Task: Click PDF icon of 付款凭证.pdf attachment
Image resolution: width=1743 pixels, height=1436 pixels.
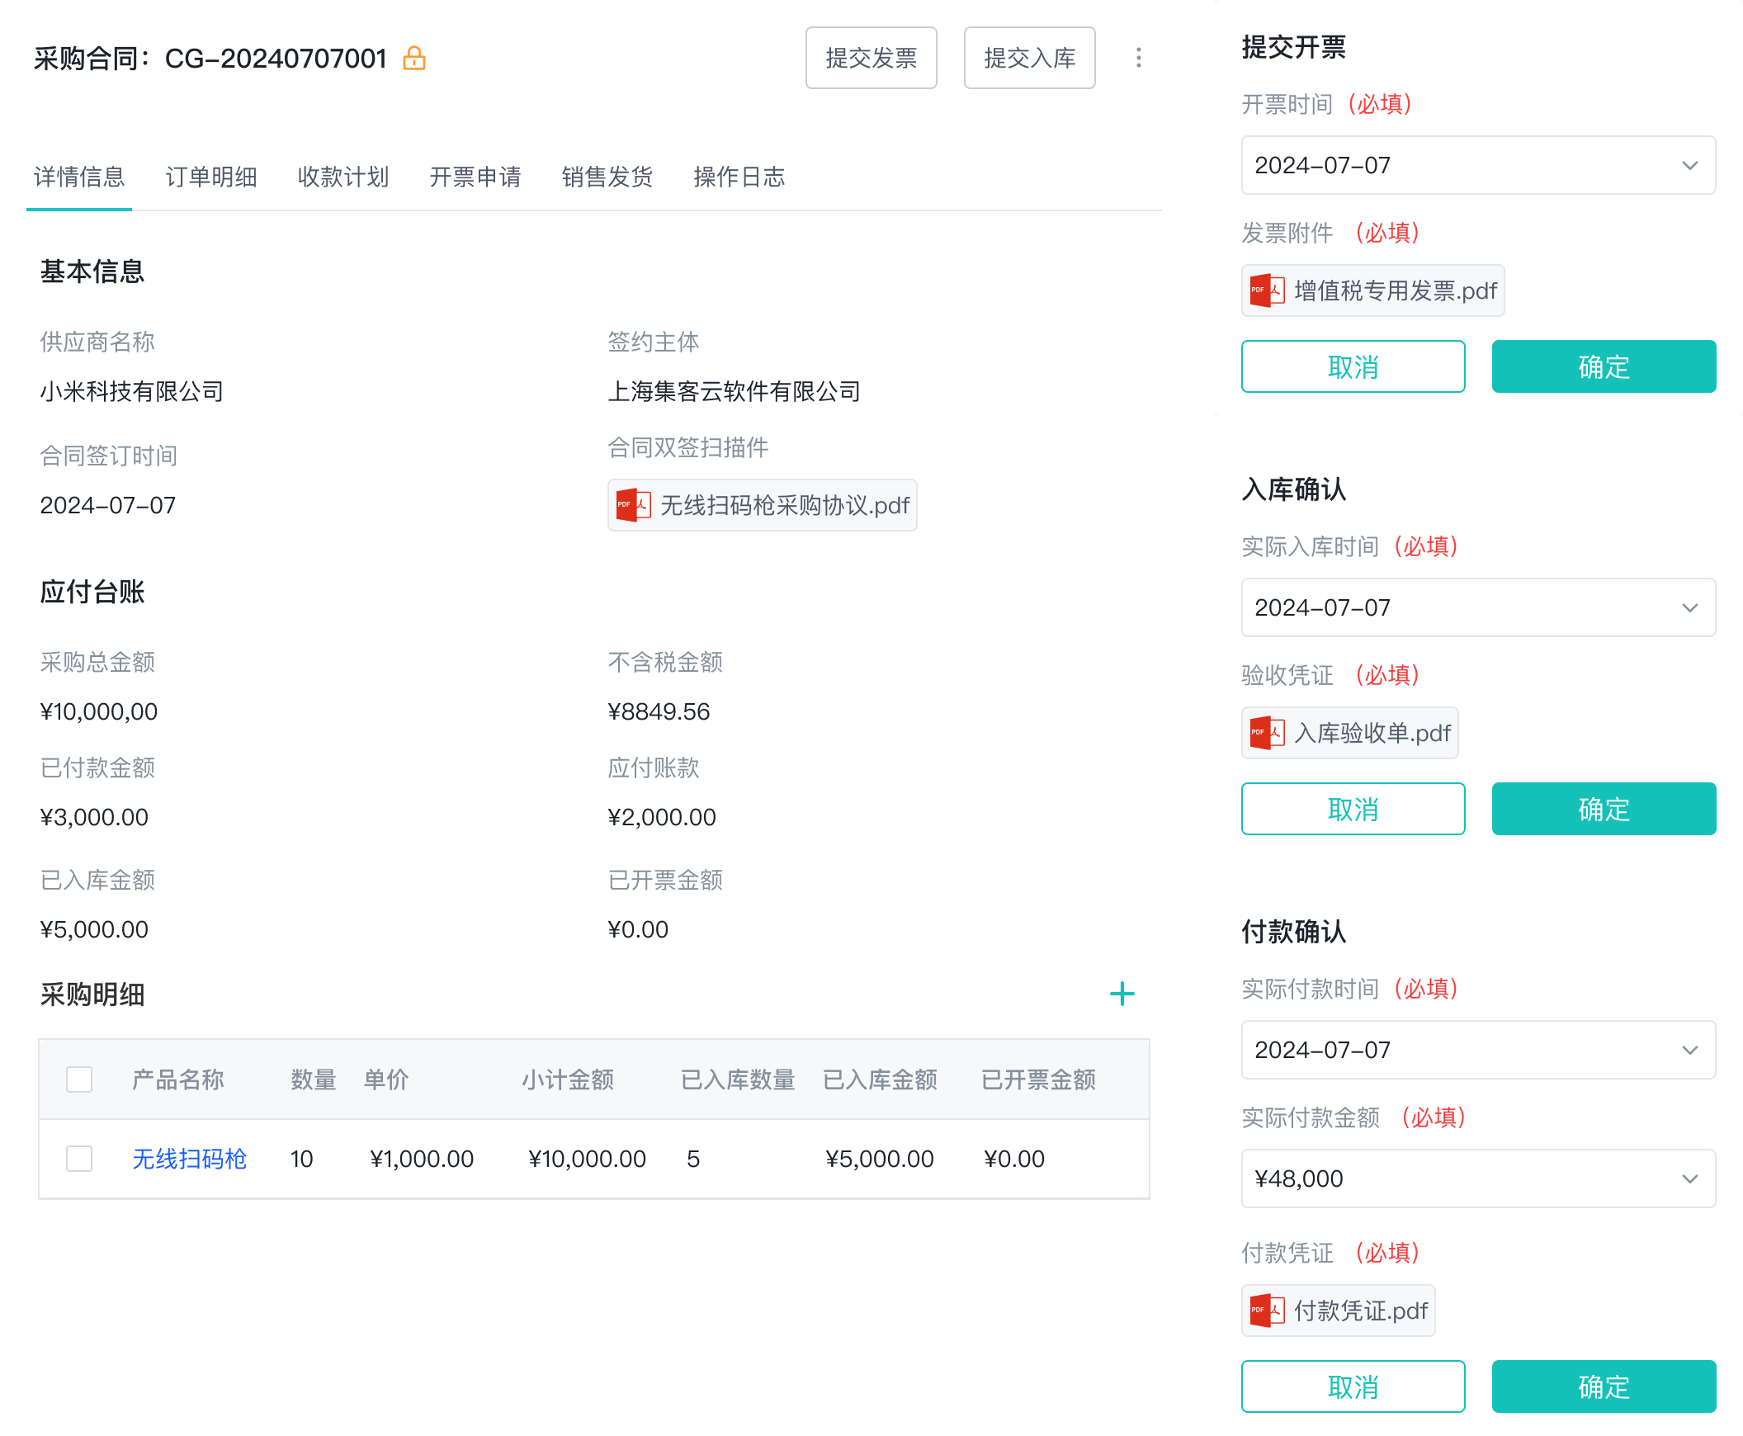Action: 1267,1311
